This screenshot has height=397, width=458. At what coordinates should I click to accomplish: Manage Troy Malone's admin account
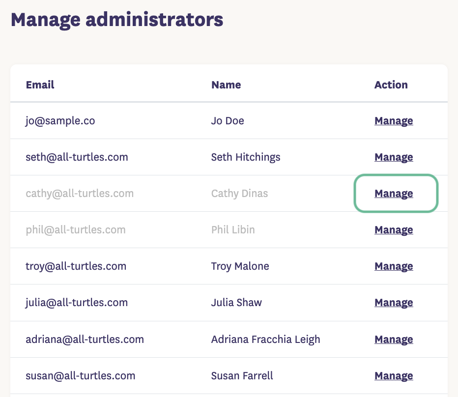click(394, 266)
